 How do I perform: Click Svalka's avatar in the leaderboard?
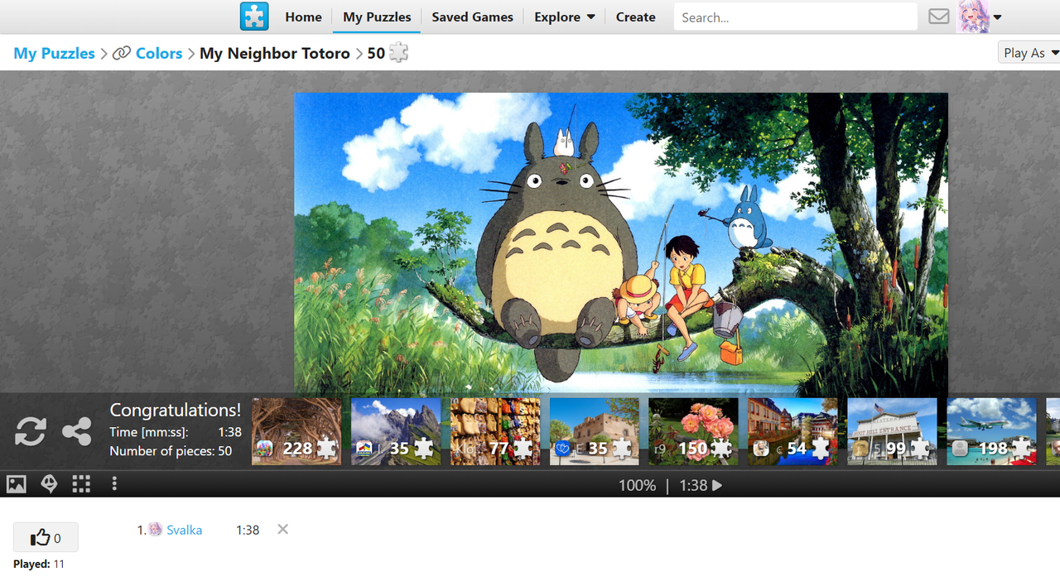tap(155, 530)
